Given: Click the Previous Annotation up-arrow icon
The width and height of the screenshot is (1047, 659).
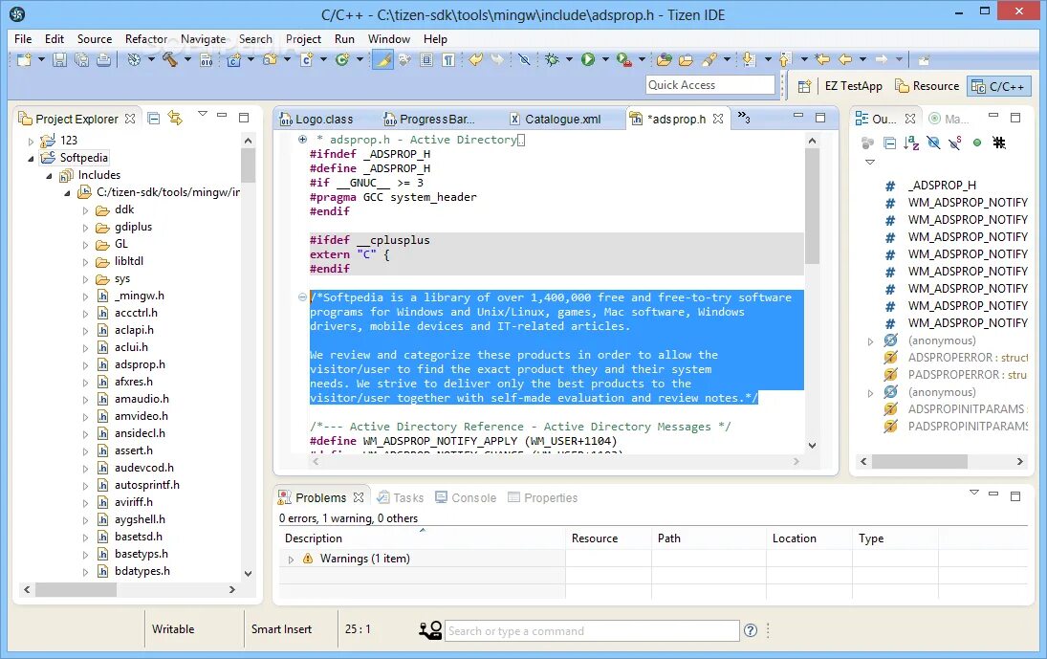Looking at the screenshot, I should (x=785, y=60).
